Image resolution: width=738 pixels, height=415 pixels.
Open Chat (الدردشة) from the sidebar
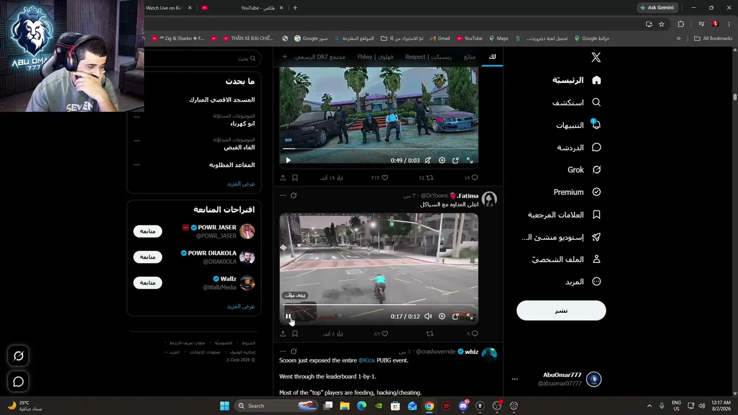coord(579,148)
